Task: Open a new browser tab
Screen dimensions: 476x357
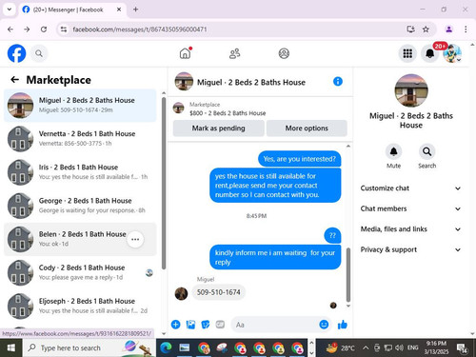Action: tap(135, 10)
